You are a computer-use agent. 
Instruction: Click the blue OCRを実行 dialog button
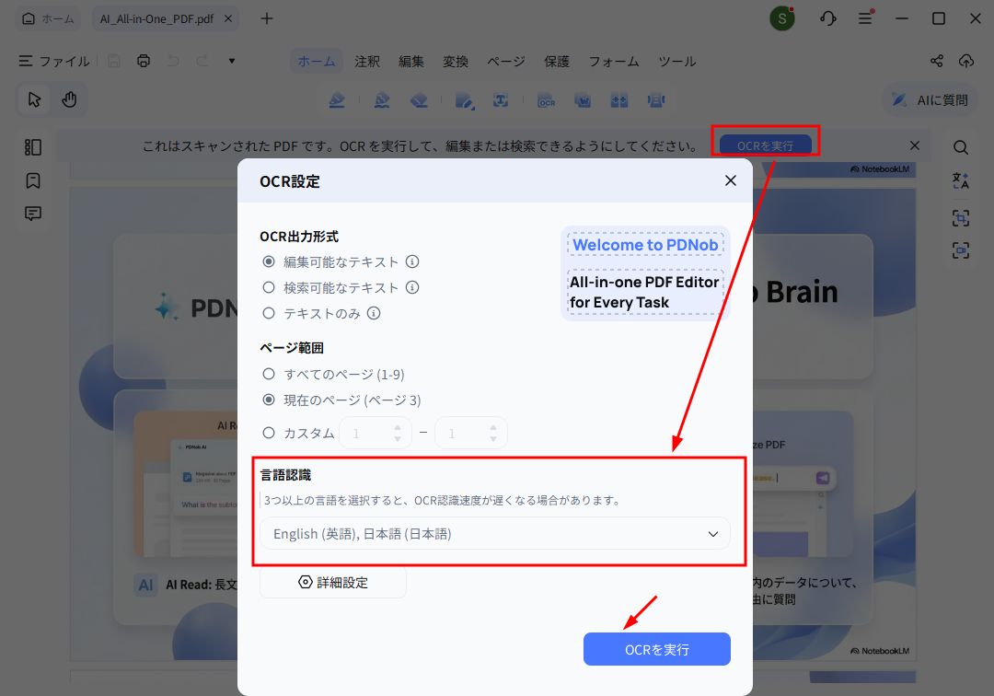[x=657, y=650]
